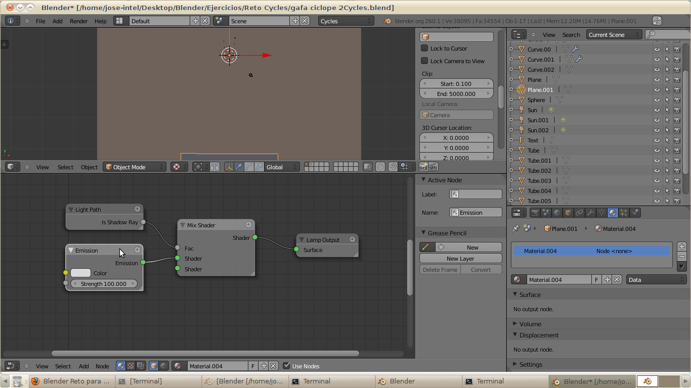Click the OpenGL render active viewport icon

(x=423, y=167)
